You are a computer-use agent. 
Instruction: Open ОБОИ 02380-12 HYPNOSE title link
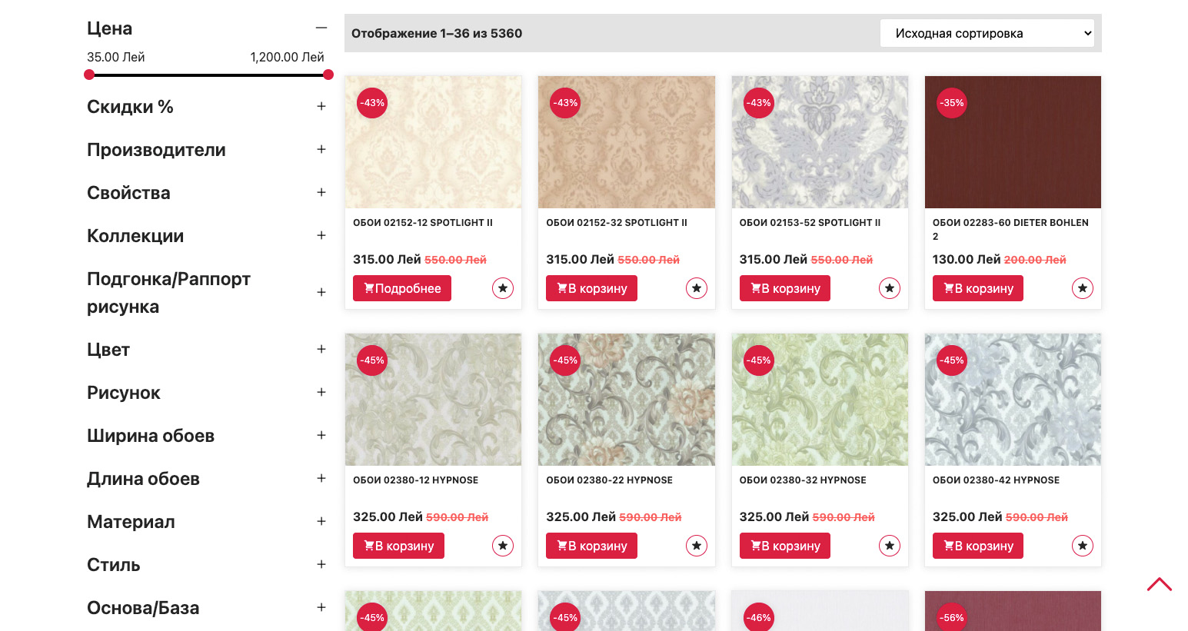(416, 480)
